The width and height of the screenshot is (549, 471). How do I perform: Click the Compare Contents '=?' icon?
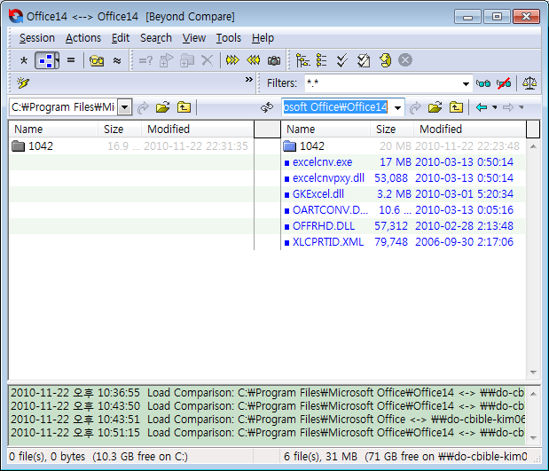pyautogui.click(x=145, y=60)
